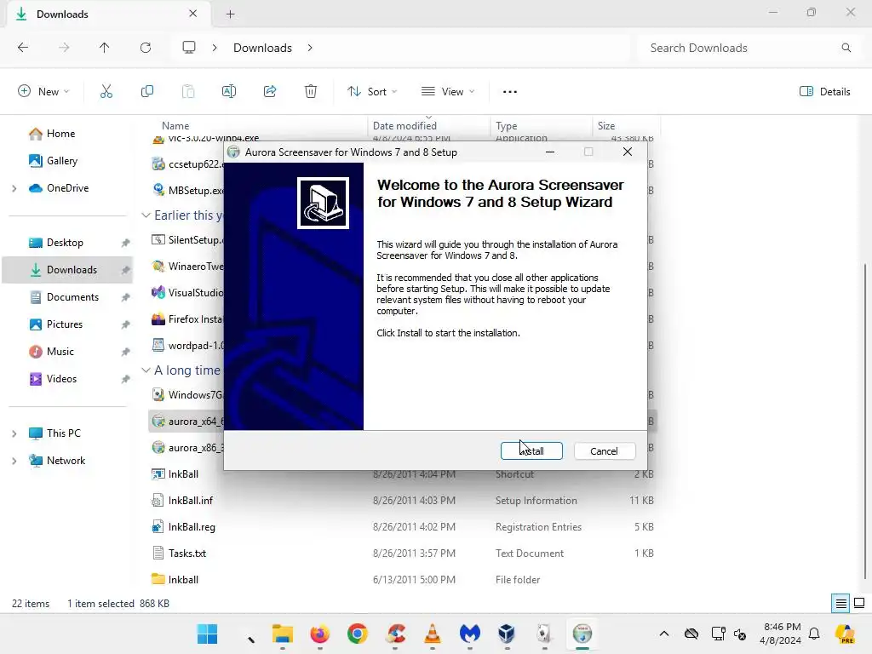Refresh the Downloads folder
872x654 pixels.
pyautogui.click(x=146, y=48)
